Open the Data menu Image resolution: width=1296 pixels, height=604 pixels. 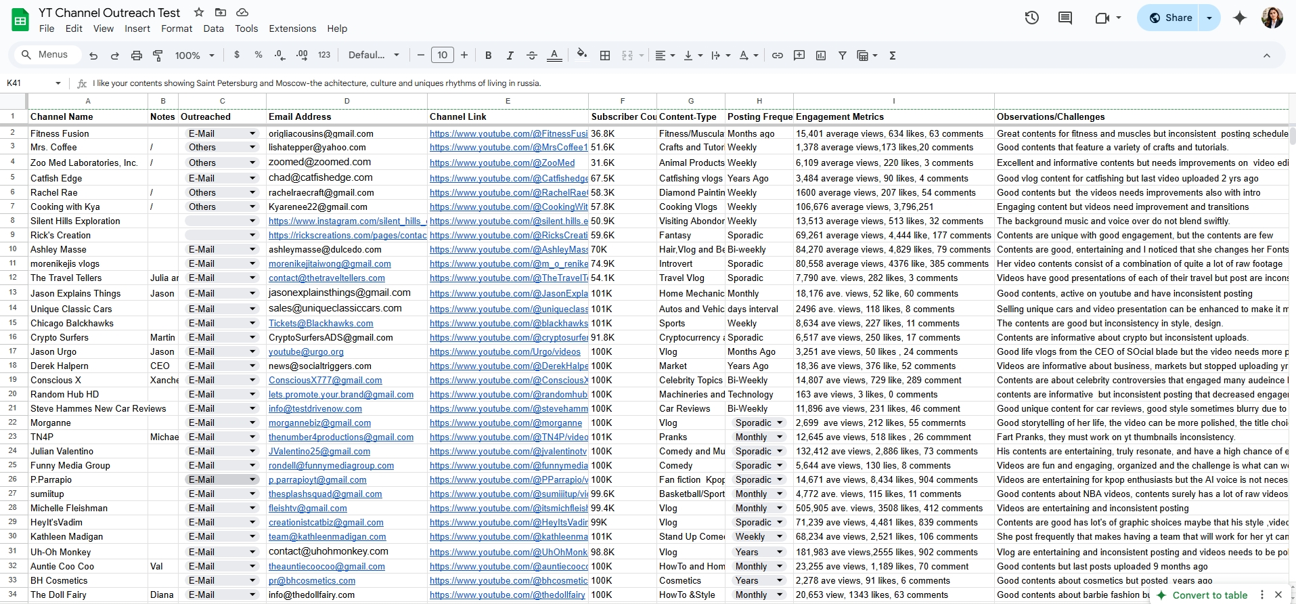[213, 28]
